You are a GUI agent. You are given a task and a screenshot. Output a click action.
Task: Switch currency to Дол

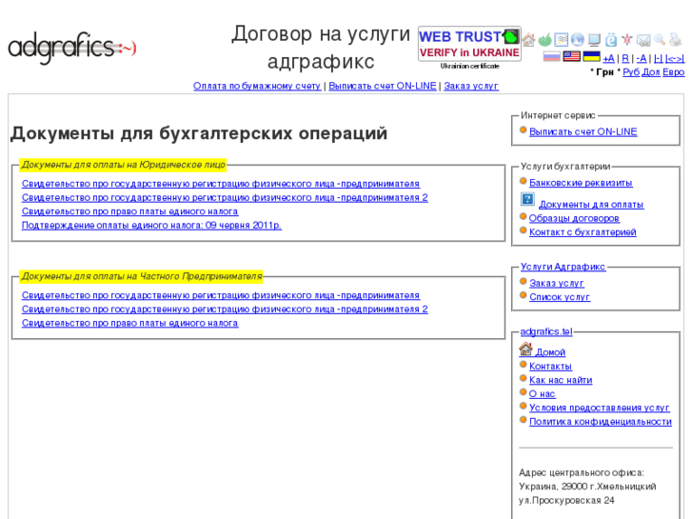[x=651, y=72]
